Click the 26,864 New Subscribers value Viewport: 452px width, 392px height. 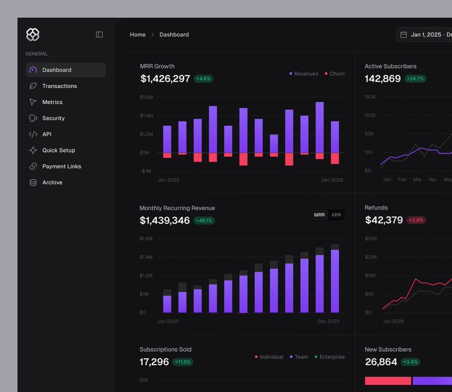pos(381,362)
